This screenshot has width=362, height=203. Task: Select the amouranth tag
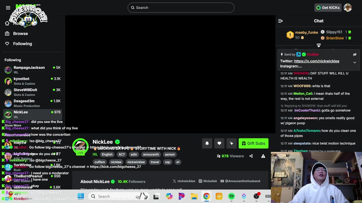tap(151, 154)
